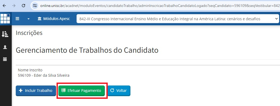Click the green Efetuar Pagamento button

[81, 91]
